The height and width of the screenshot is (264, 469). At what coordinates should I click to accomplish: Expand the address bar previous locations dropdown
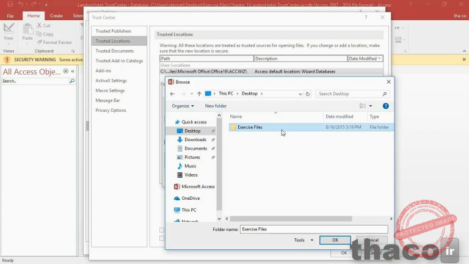pos(299,94)
